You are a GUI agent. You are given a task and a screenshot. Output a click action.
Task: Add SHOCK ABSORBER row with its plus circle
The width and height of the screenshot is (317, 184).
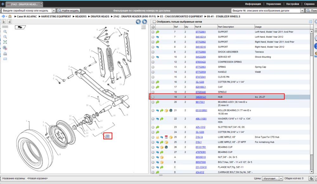pos(153,52)
